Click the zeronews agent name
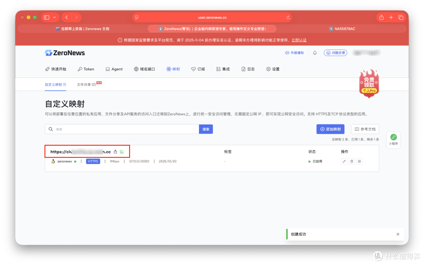 click(x=65, y=162)
